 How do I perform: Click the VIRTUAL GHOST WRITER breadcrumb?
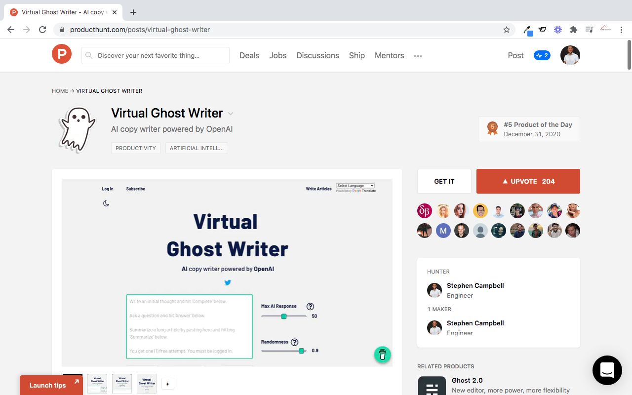coord(109,91)
